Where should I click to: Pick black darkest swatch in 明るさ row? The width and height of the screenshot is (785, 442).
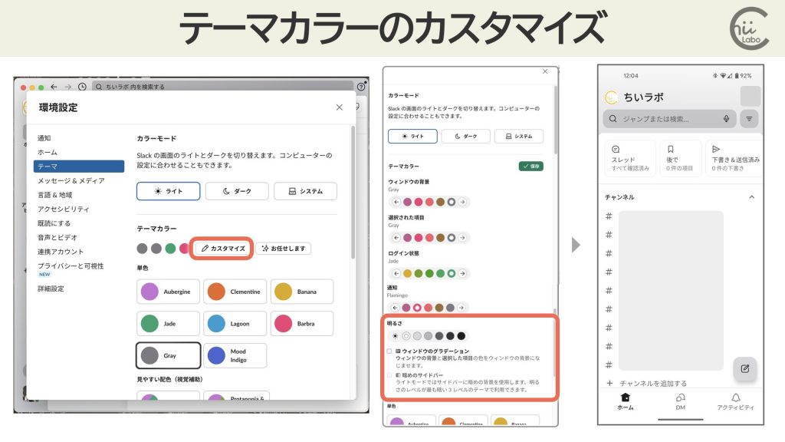461,336
